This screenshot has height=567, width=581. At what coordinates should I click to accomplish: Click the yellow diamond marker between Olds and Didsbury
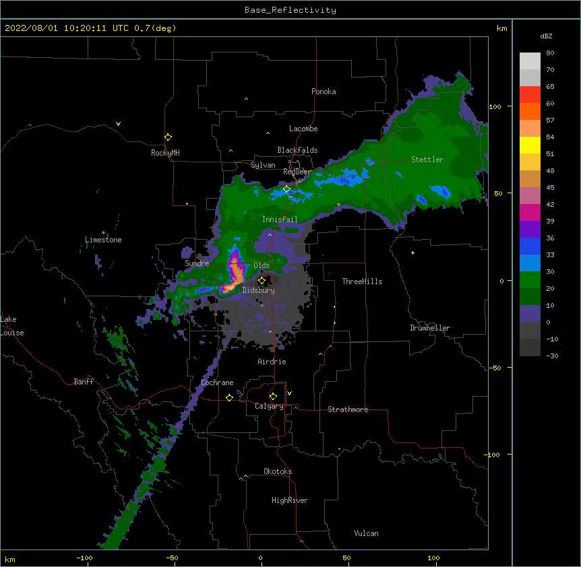[x=262, y=281]
